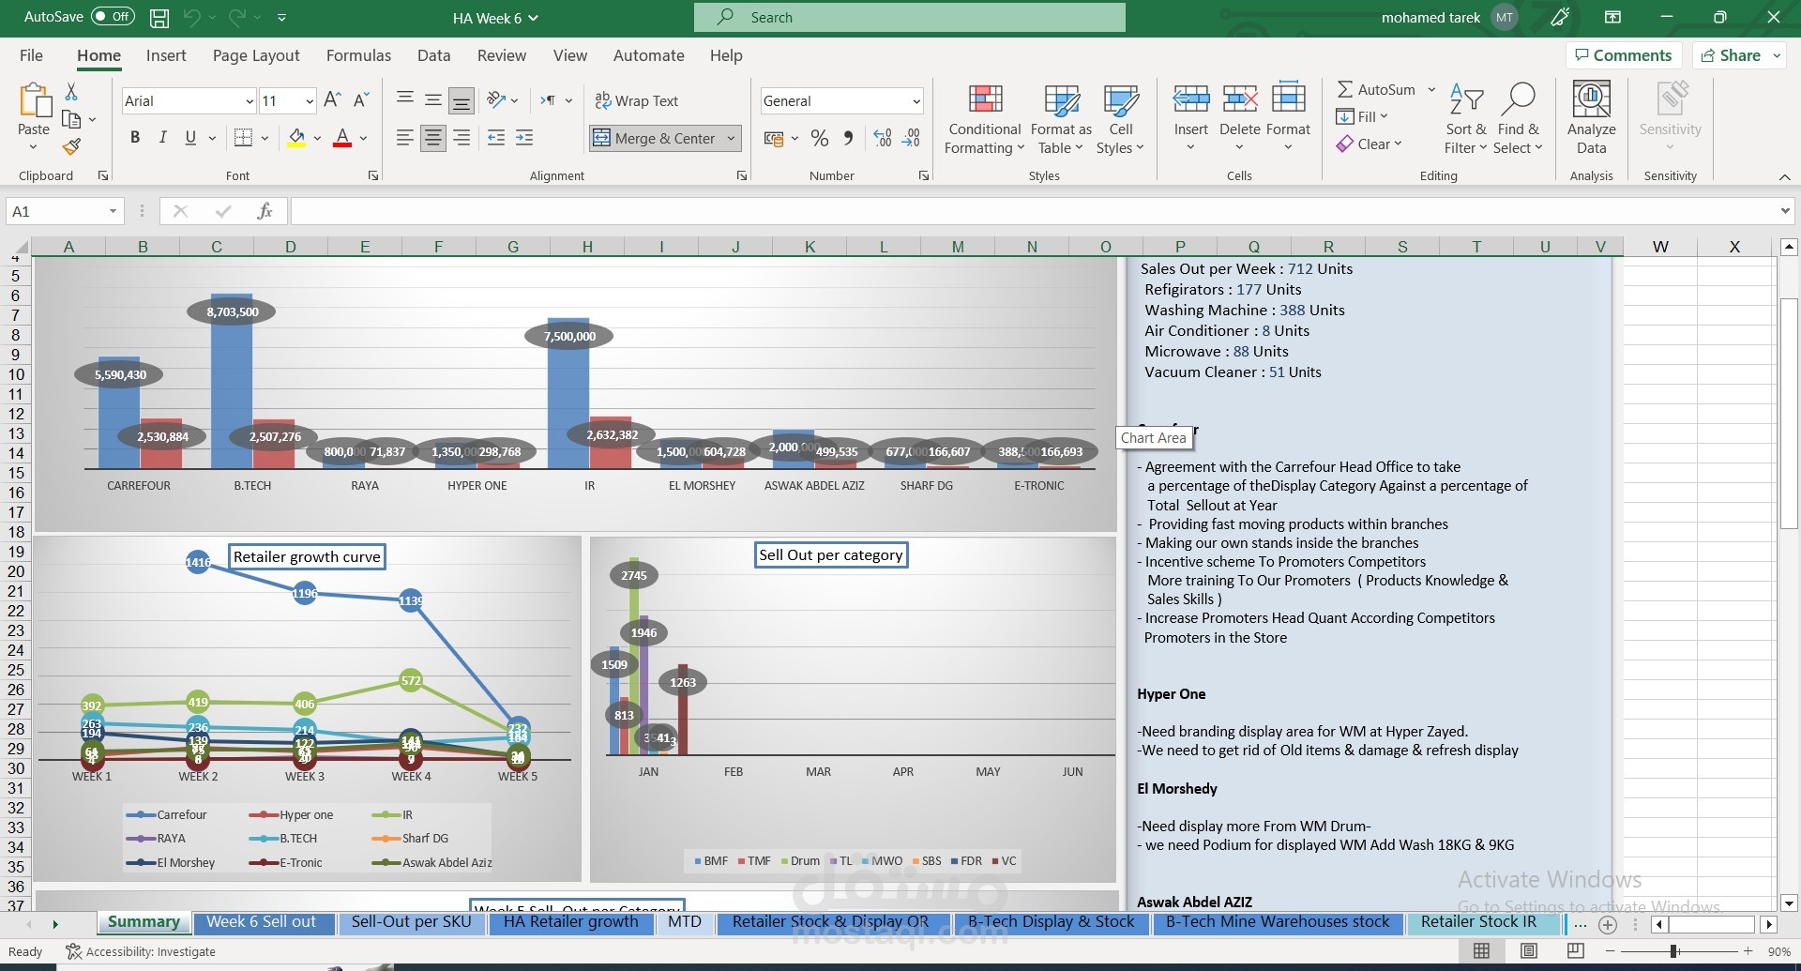Open the Week 6 Sell out sheet
Screen dimensions: 1801x971
[262, 922]
